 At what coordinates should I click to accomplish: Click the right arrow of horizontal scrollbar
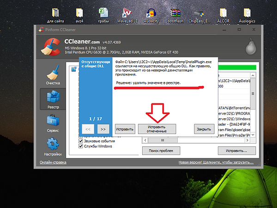point(247,140)
